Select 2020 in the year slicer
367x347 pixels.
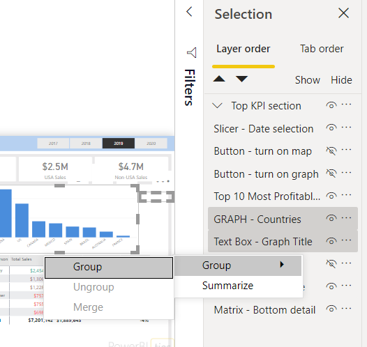[x=151, y=144]
